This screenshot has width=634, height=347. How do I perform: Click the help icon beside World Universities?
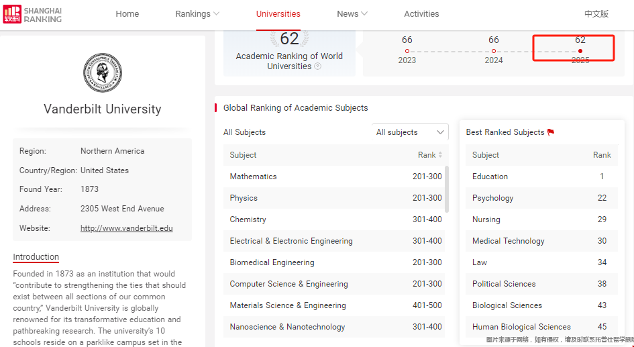pos(318,66)
